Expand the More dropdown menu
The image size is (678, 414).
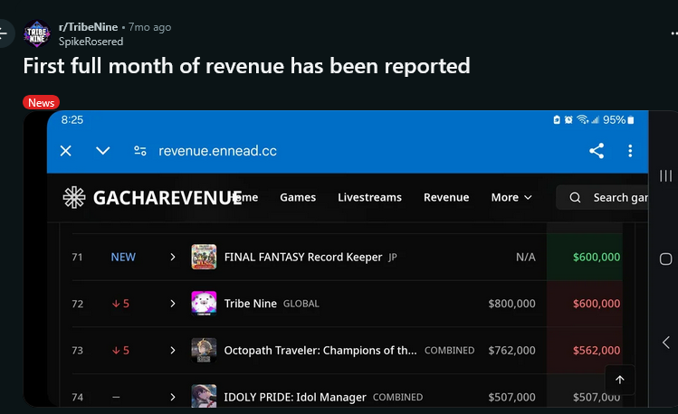pyautogui.click(x=511, y=197)
